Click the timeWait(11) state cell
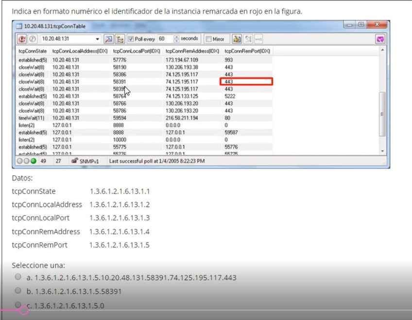 [x=31, y=118]
